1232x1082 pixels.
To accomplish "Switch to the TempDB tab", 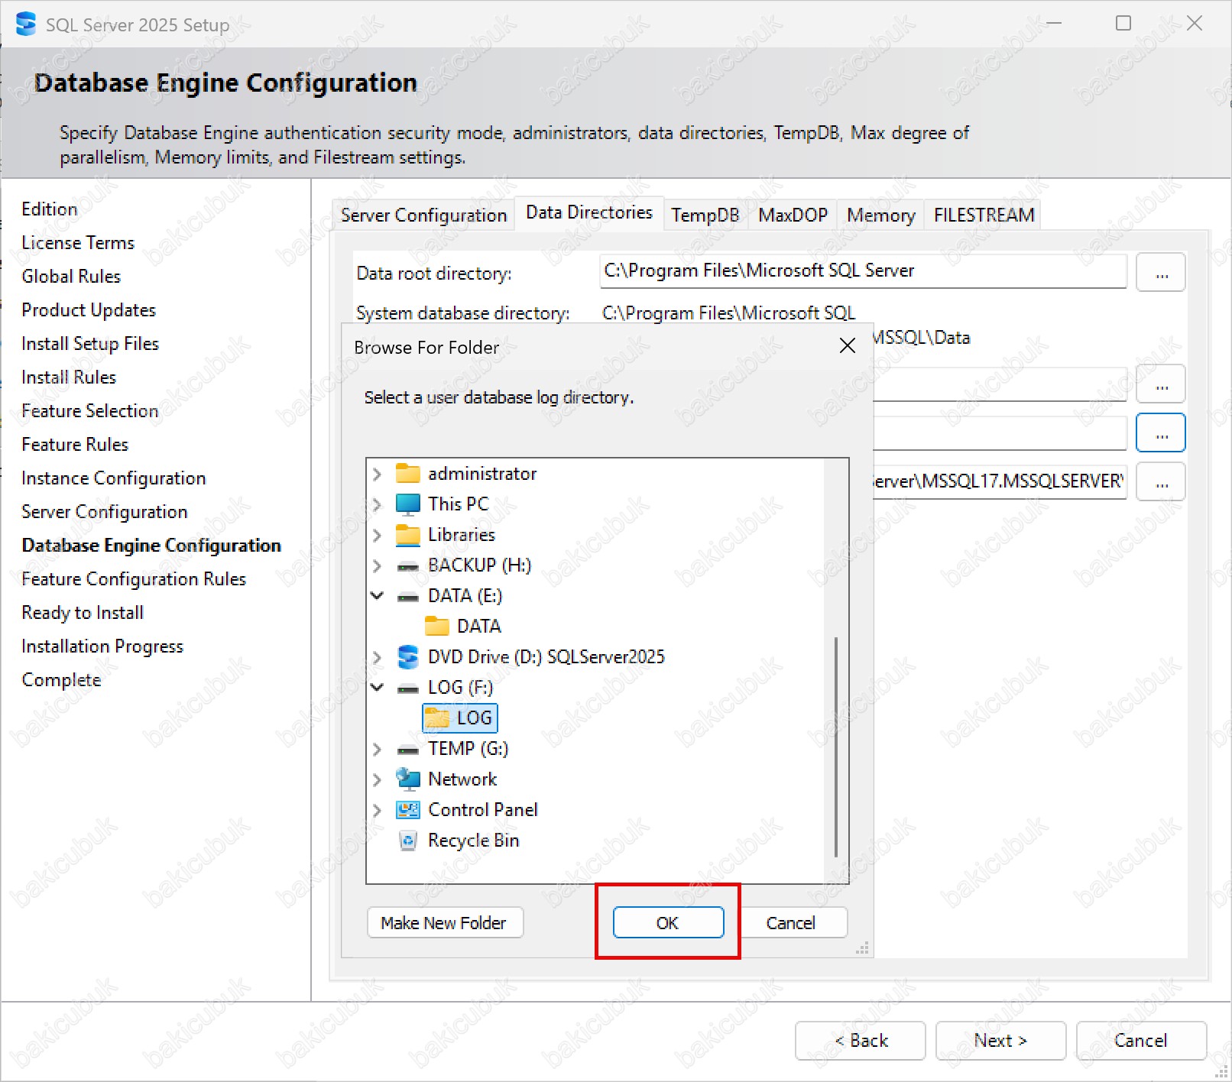I will (705, 215).
